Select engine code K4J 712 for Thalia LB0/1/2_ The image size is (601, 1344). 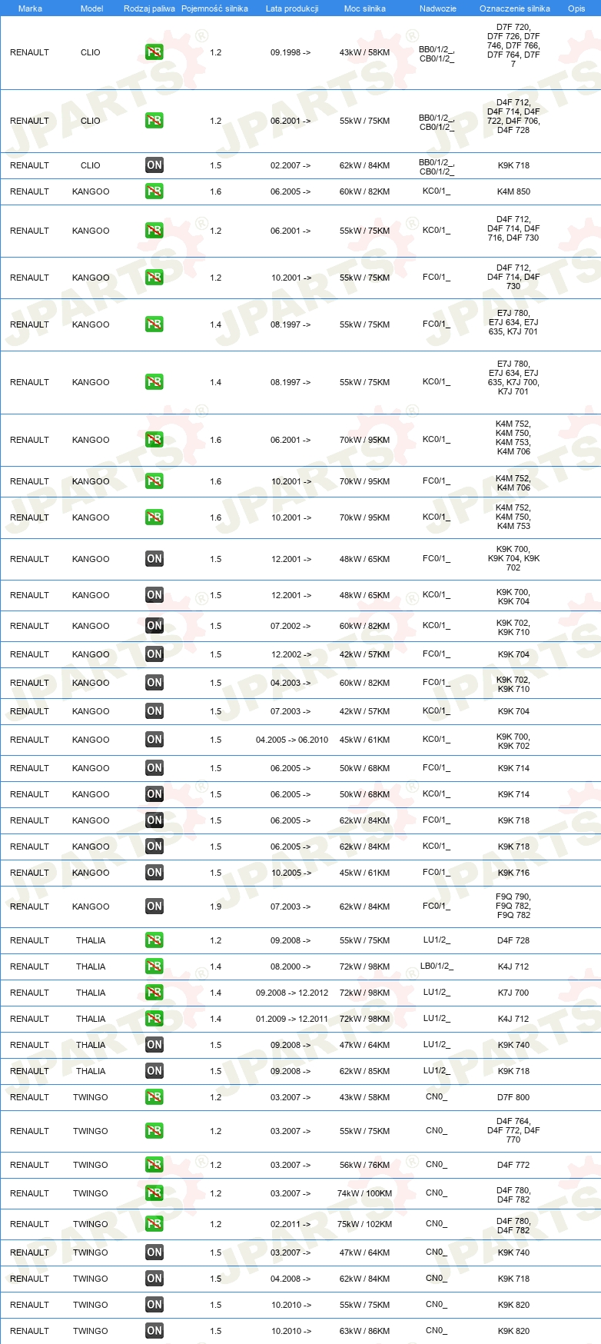tap(513, 966)
